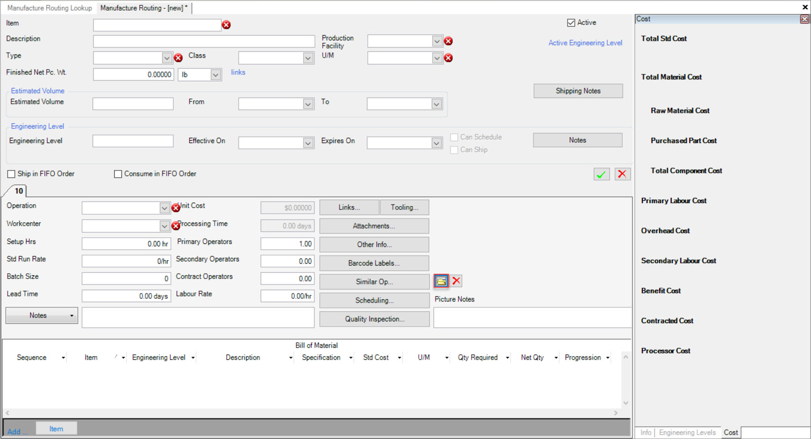The width and height of the screenshot is (811, 439).
Task: Click the Engineering Level input field
Action: [x=133, y=141]
